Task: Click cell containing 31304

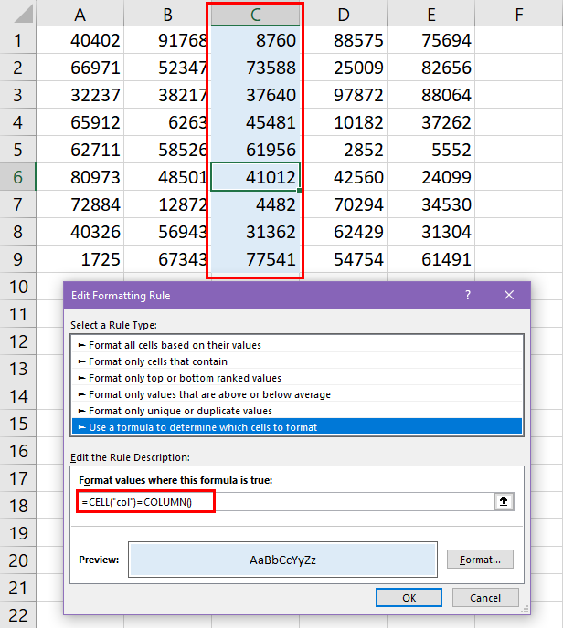Action: pos(431,232)
